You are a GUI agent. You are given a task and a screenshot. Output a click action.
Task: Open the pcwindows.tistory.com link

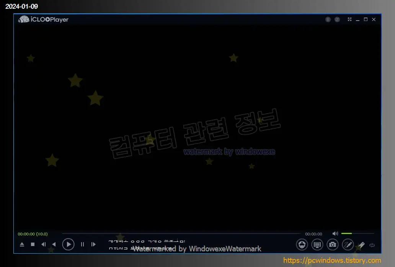[x=332, y=260]
